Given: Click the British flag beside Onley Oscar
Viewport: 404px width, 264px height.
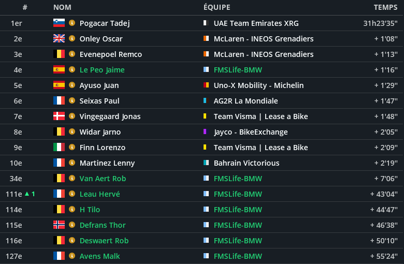Looking at the screenshot, I should (59, 39).
